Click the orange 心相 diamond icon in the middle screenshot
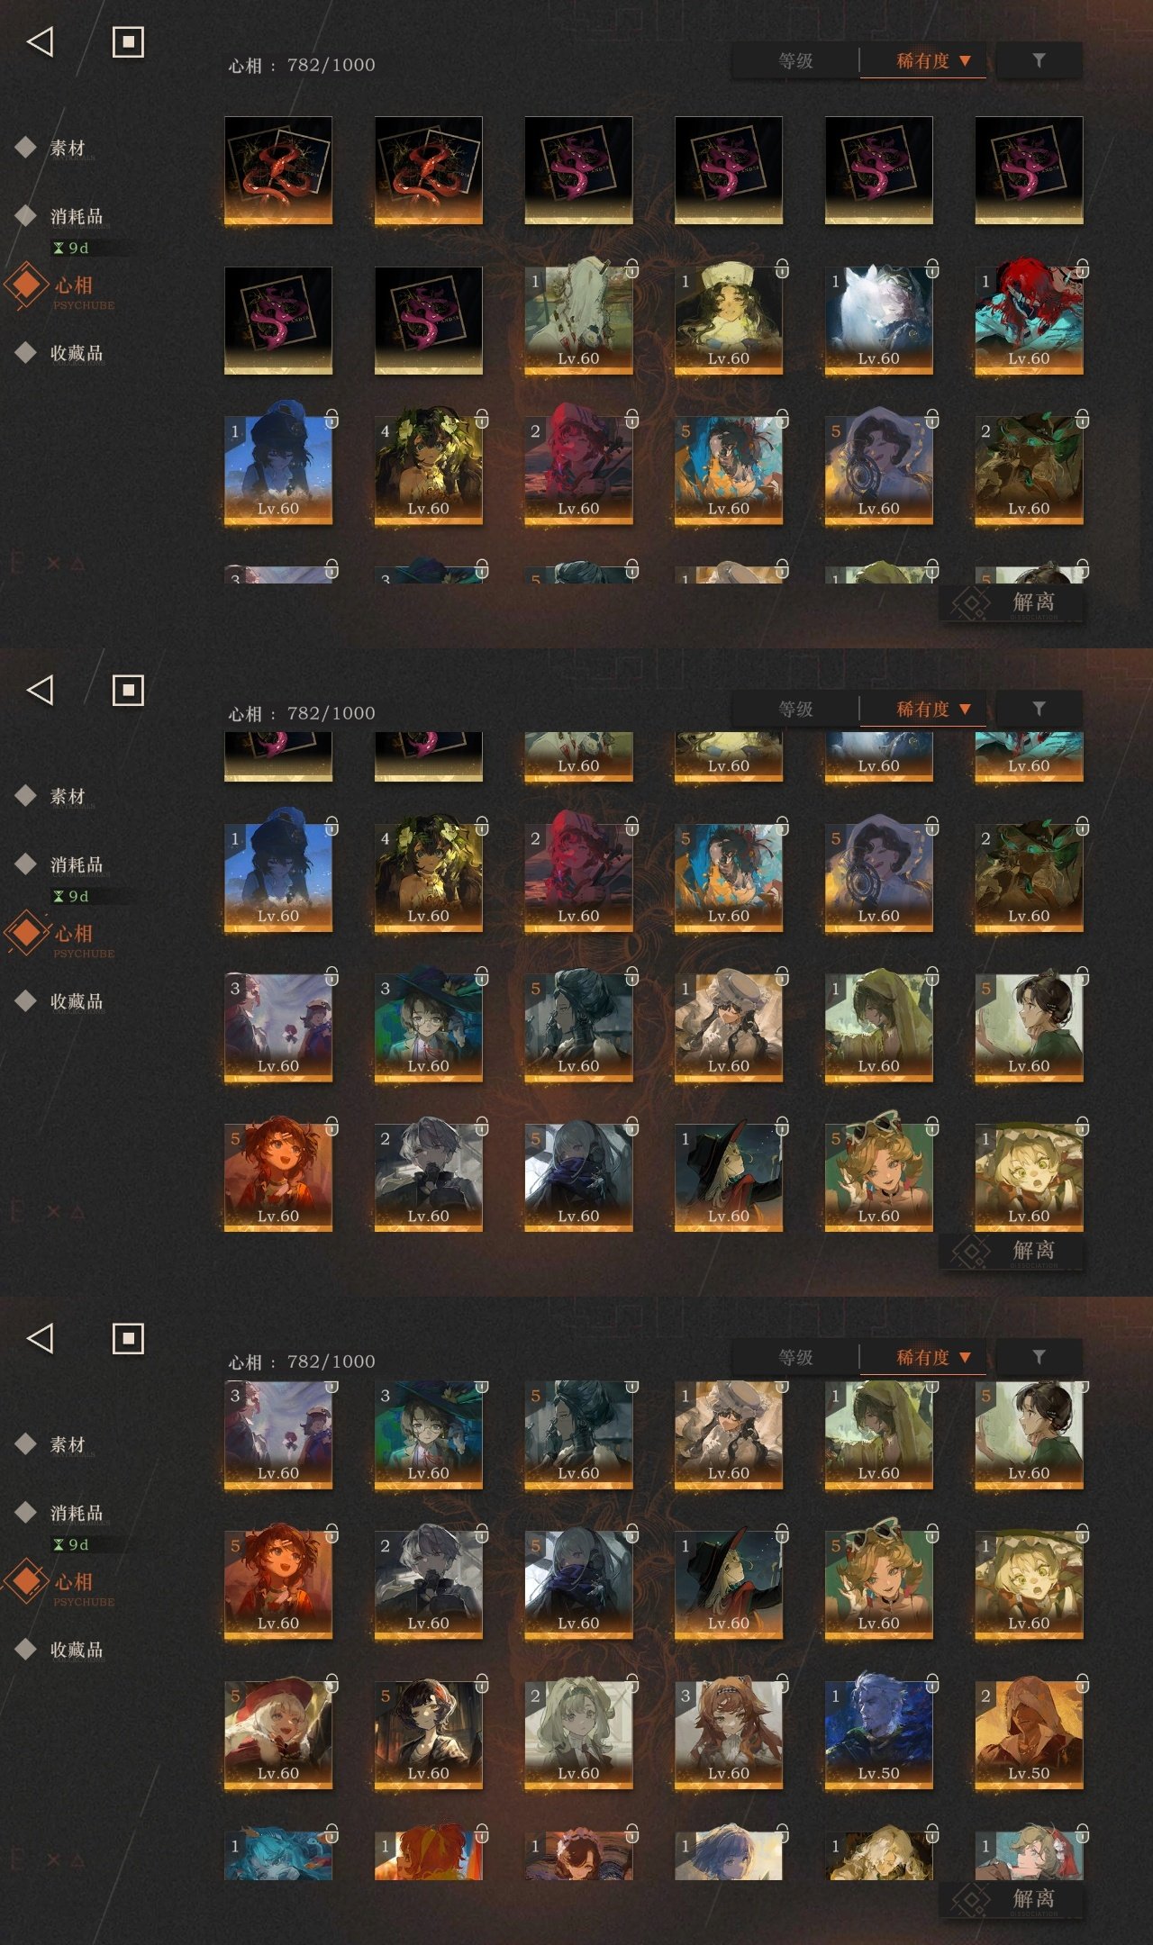1153x1945 pixels. point(27,932)
